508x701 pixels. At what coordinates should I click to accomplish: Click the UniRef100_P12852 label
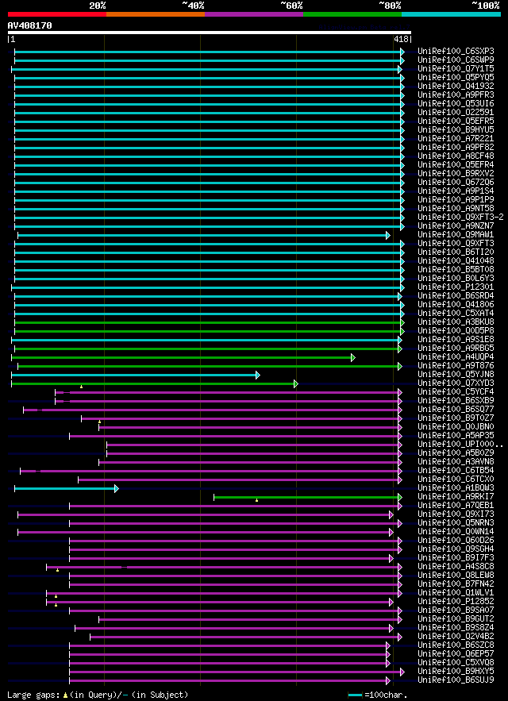coord(456,601)
